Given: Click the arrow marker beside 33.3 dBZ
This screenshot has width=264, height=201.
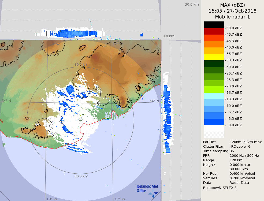Looking at the screenshot, I should pyautogui.click(x=225, y=60).
